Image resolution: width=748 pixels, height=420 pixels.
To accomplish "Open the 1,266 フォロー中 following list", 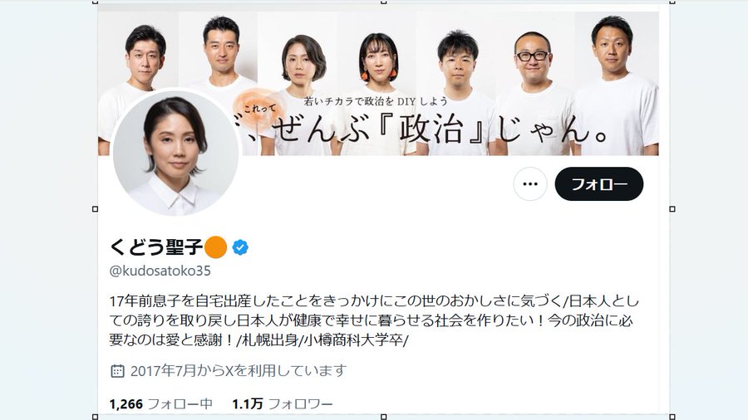I will point(160,403).
